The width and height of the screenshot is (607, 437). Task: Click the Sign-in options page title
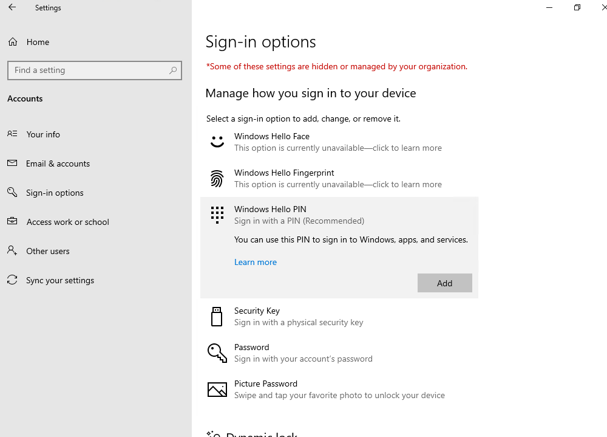(x=260, y=42)
